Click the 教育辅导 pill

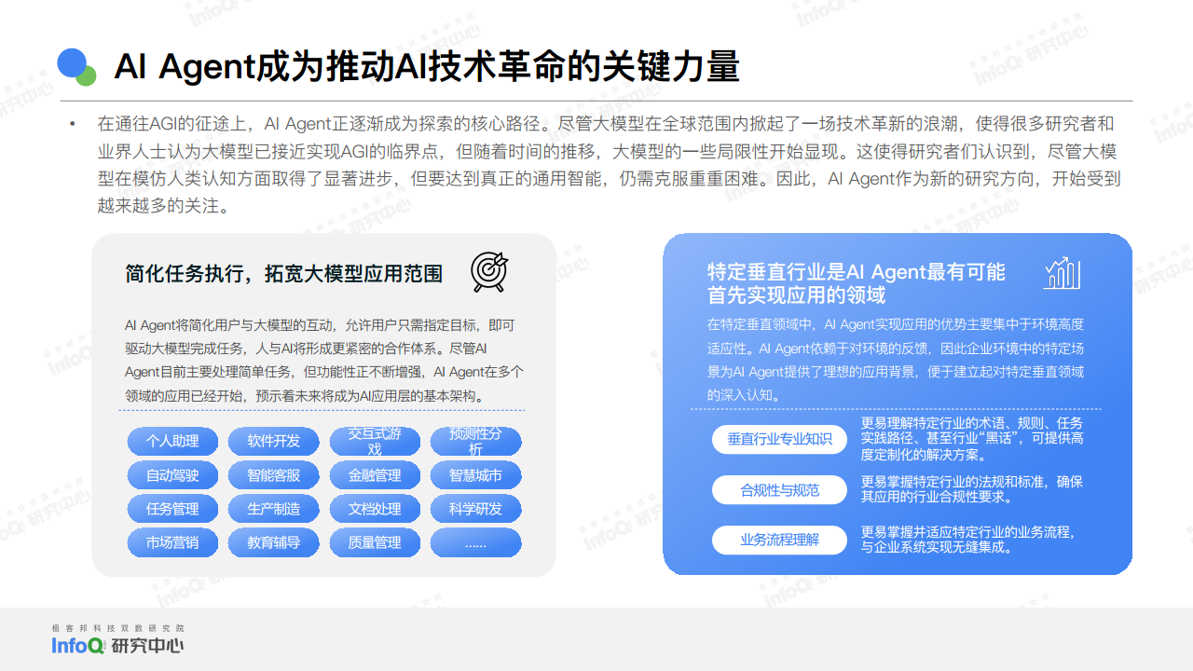274,542
